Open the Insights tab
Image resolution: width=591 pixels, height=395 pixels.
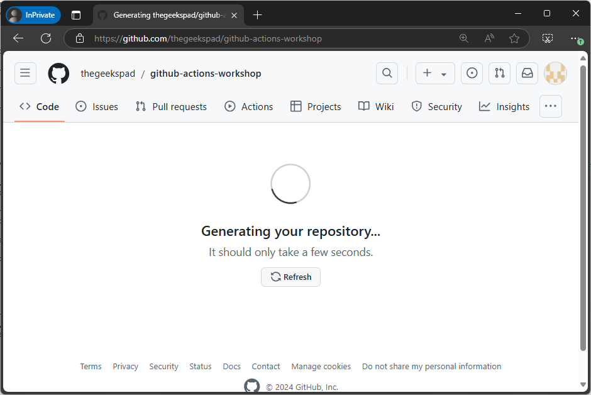click(x=504, y=107)
